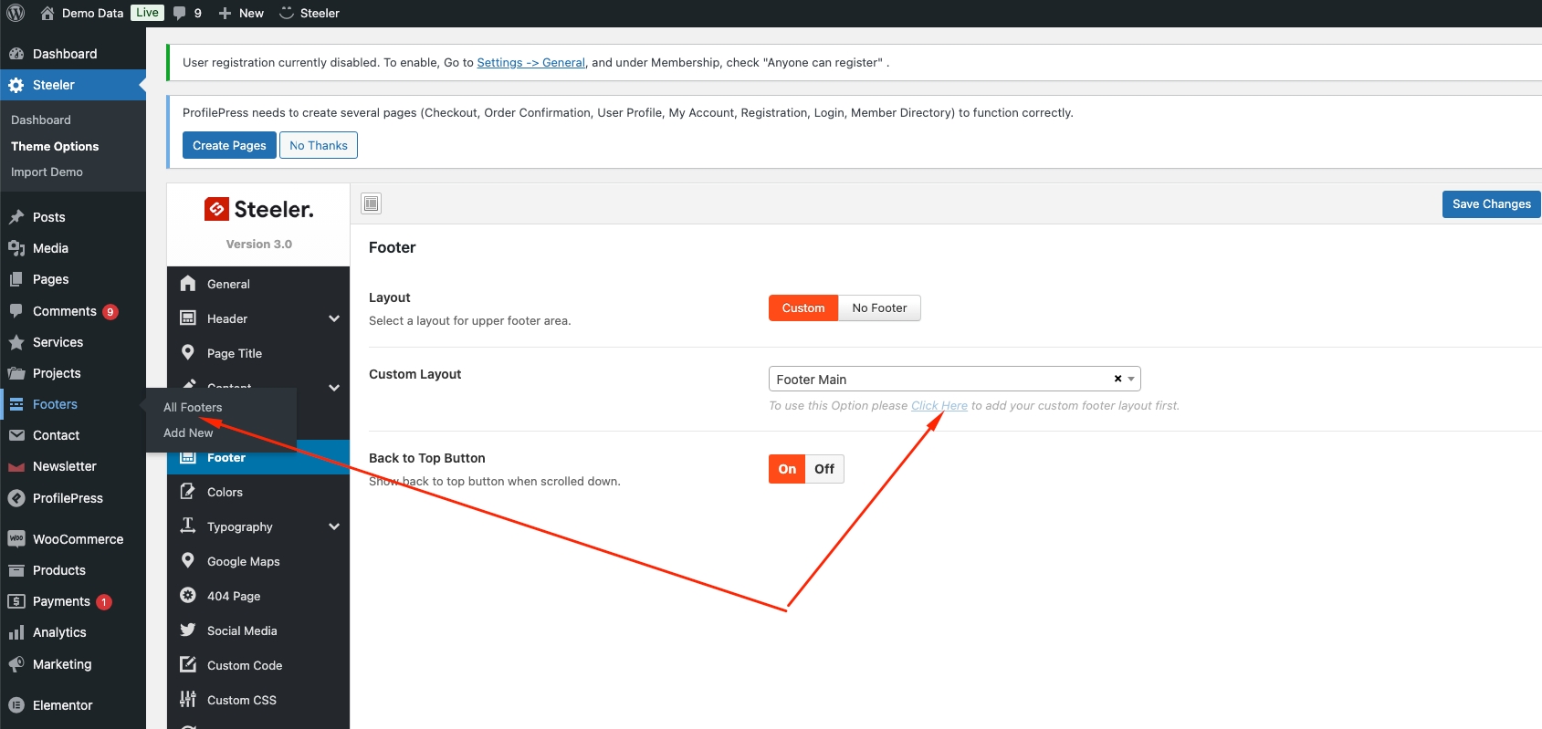1542x729 pixels.
Task: Click the expand-all options panel icon
Action: point(371,203)
